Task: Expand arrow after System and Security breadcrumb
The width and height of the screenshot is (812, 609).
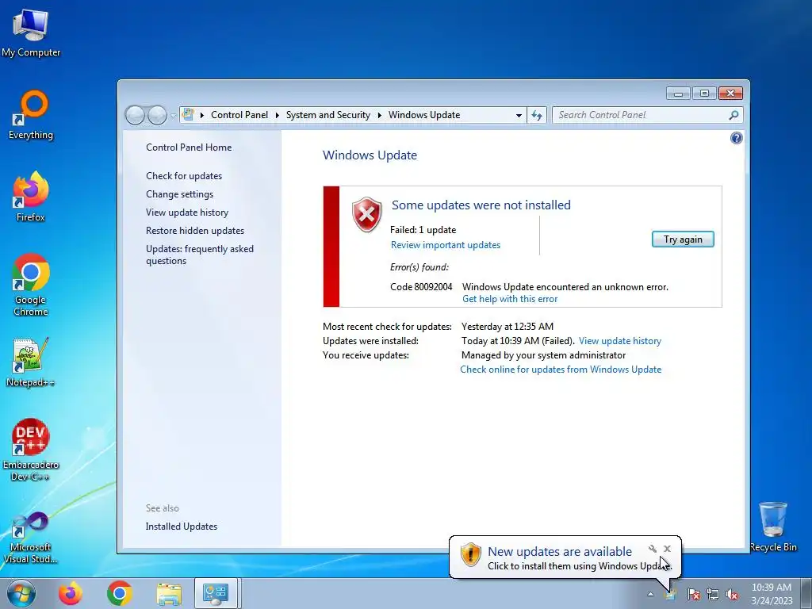Action: 380,115
